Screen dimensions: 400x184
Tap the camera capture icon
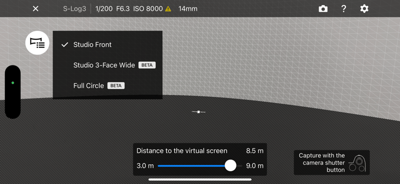tap(323, 9)
